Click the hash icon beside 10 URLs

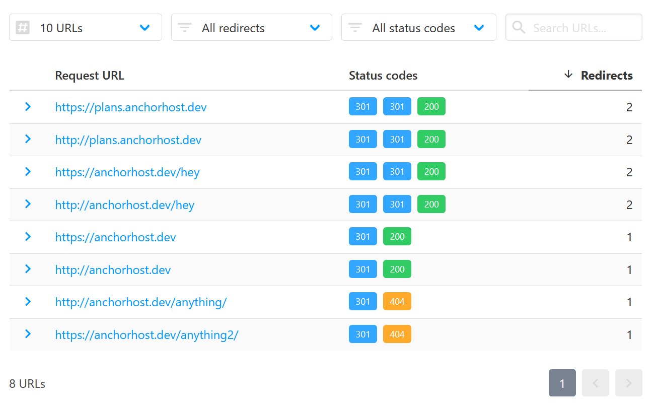[x=23, y=27]
